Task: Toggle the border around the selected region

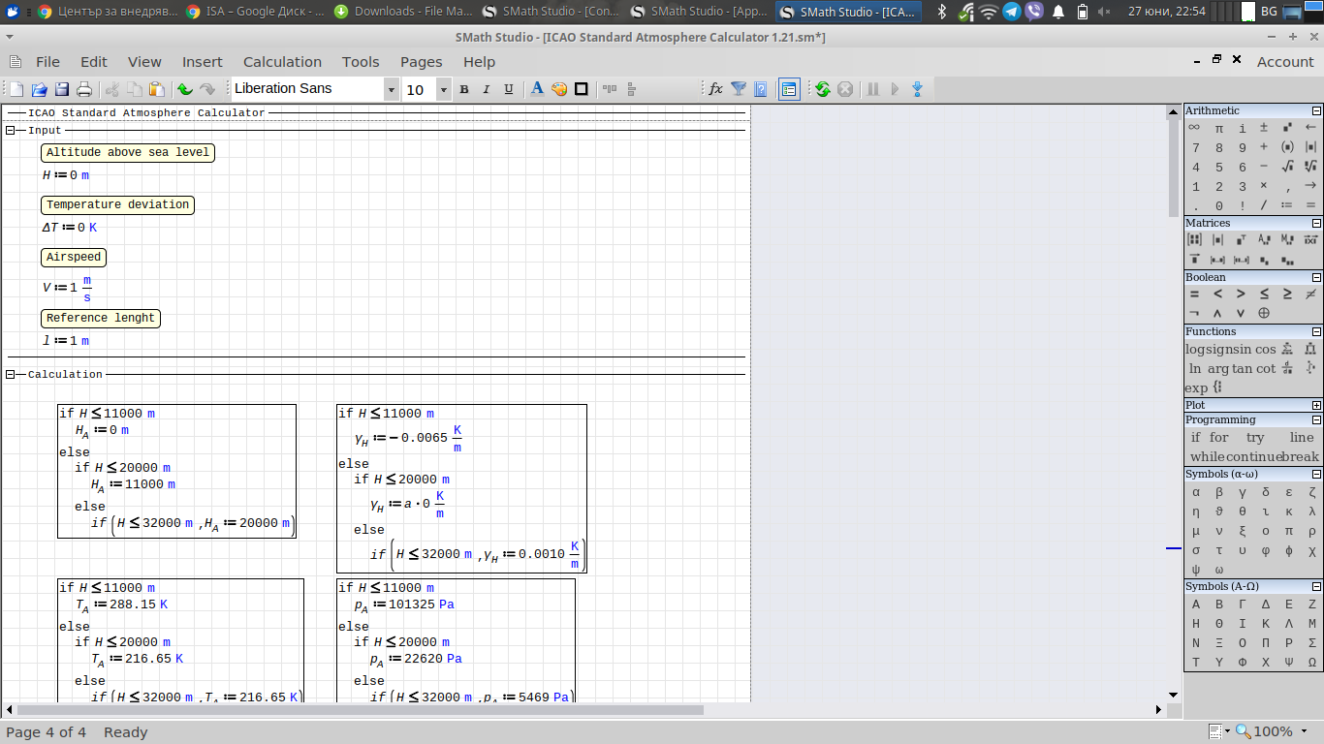Action: 582,89
